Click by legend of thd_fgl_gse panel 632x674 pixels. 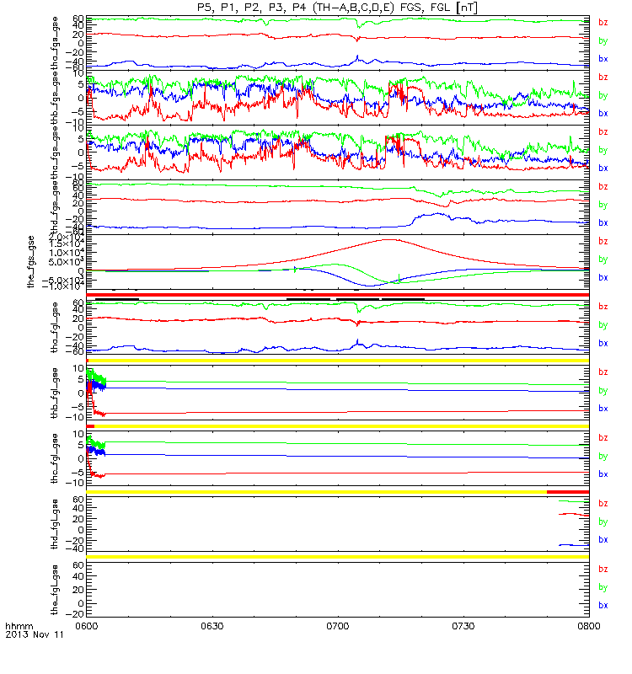603,522
